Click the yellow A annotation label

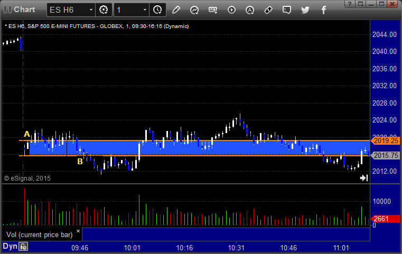(x=26, y=134)
